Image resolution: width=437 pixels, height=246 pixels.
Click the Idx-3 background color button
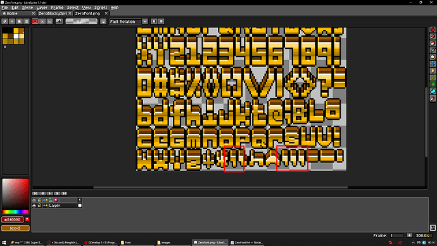15,228
